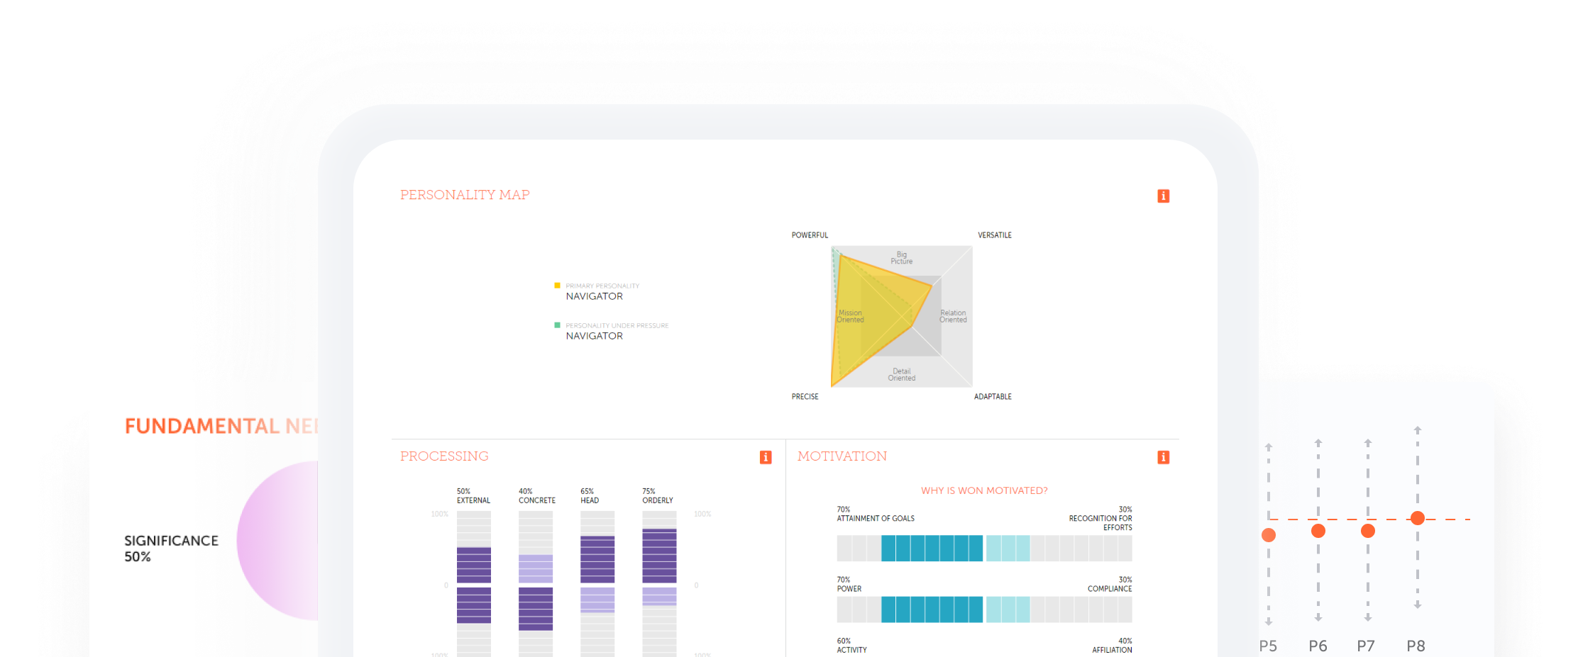The image size is (1583, 657).
Task: Select the P7 orange slider dot
Action: click(x=1368, y=531)
